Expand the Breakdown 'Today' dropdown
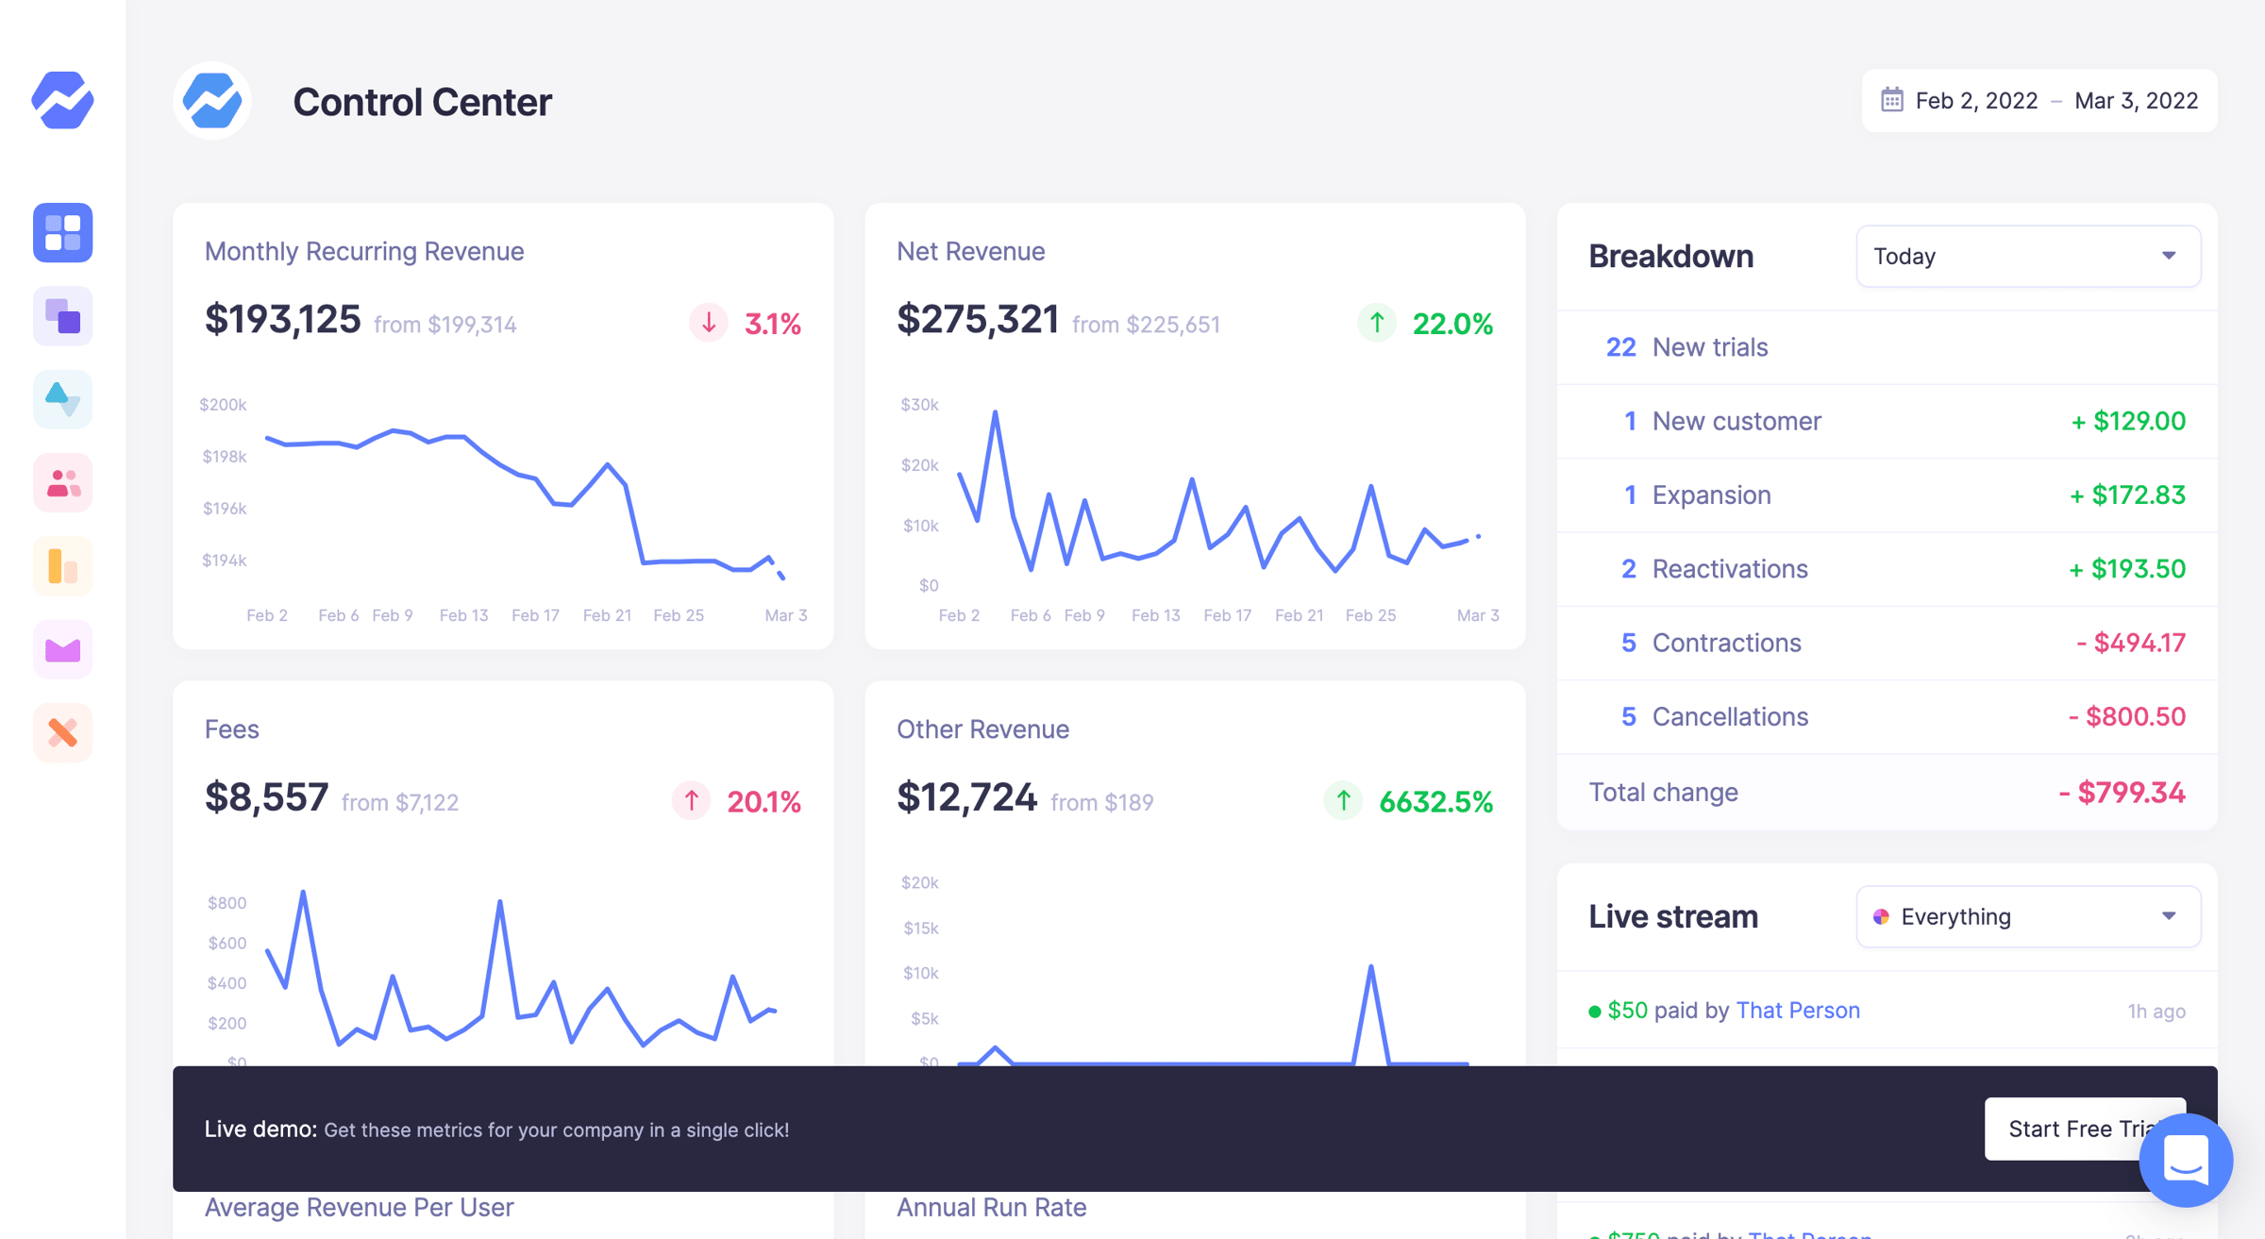Screen dimensions: 2265x1239 click(2028, 256)
